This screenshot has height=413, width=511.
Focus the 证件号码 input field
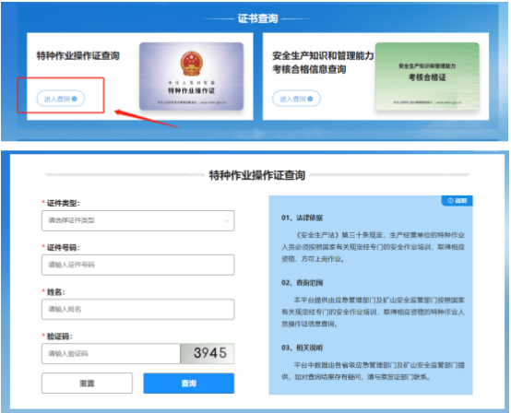coord(137,265)
